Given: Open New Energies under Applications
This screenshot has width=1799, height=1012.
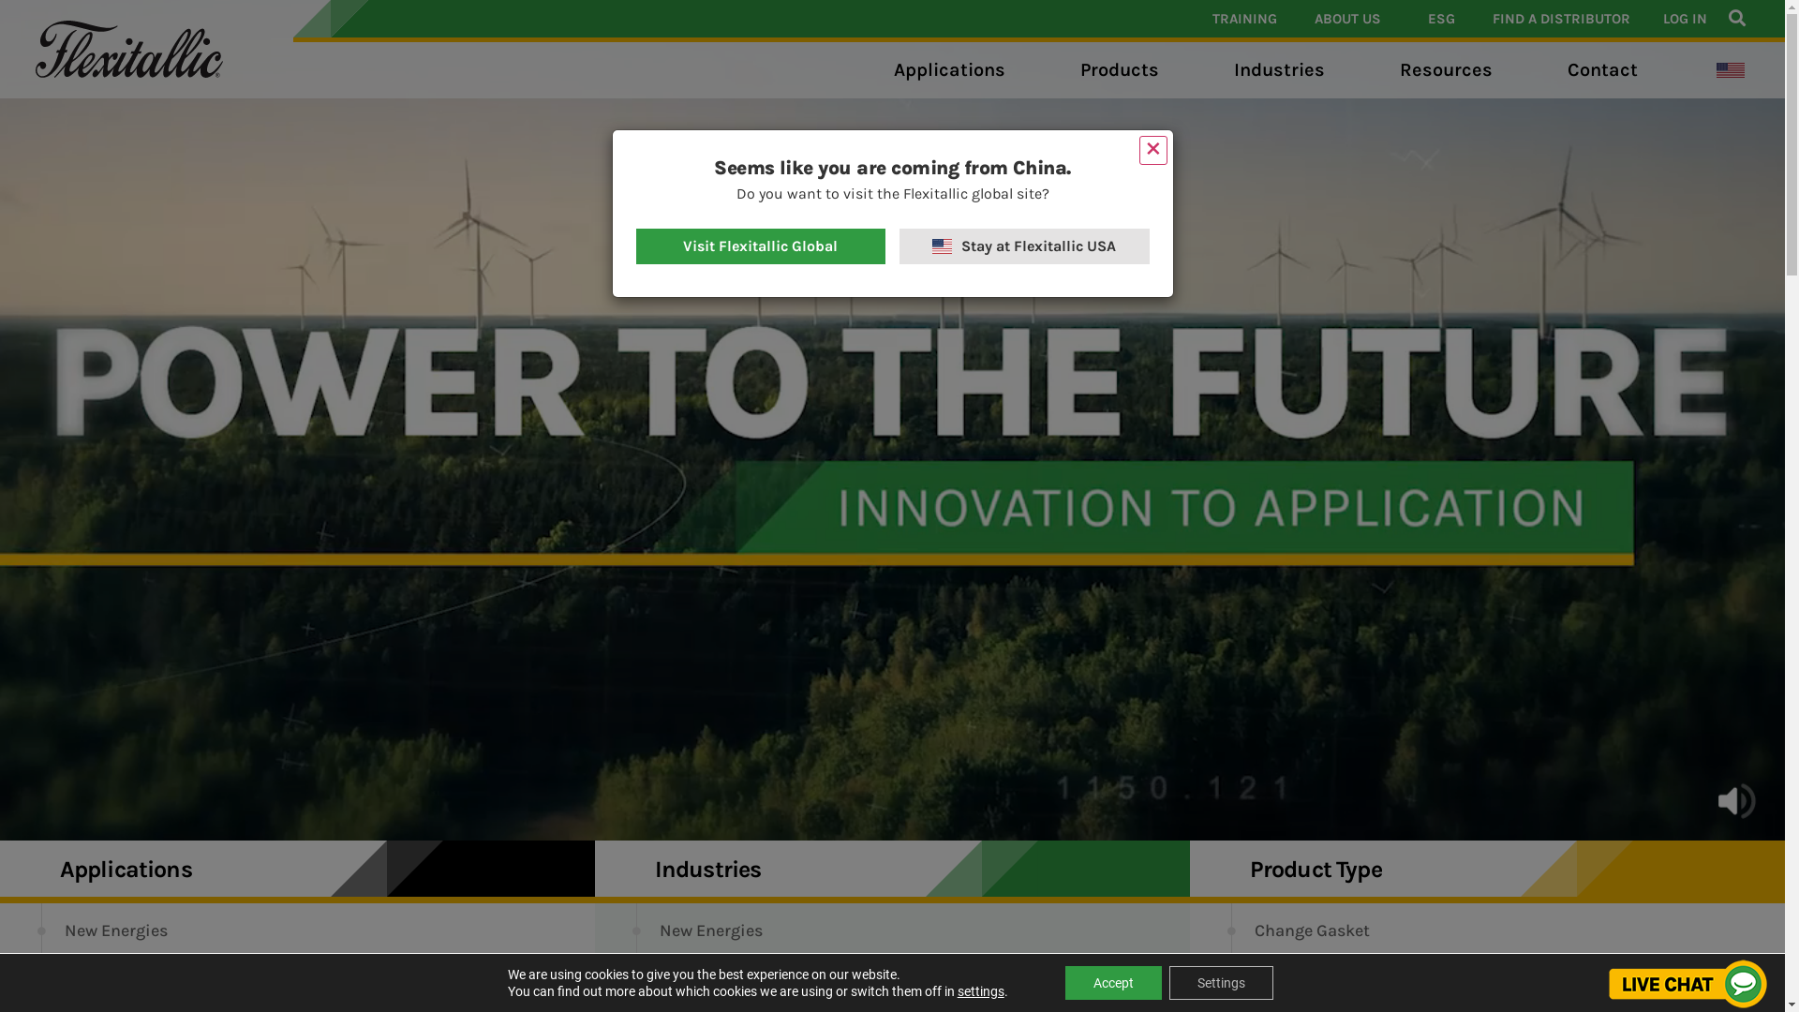Looking at the screenshot, I should [x=116, y=930].
